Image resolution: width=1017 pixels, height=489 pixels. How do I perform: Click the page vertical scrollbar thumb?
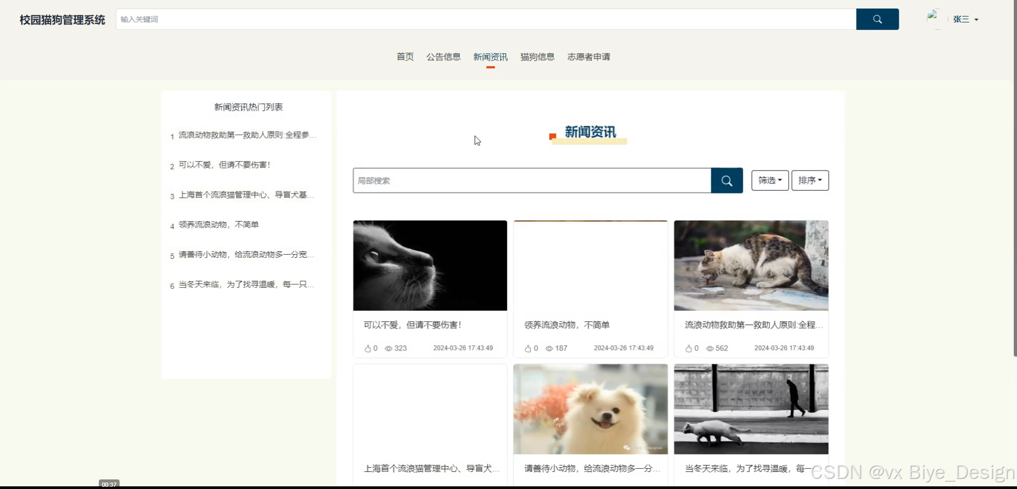[1015, 178]
